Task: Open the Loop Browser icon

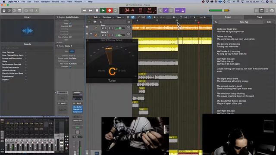Action: coord(267,10)
